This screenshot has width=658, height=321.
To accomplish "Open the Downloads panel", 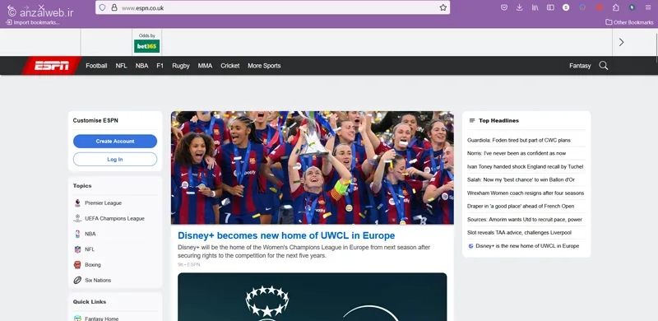I will [520, 7].
